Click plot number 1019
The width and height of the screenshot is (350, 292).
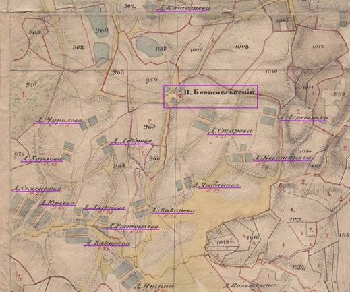point(223,242)
